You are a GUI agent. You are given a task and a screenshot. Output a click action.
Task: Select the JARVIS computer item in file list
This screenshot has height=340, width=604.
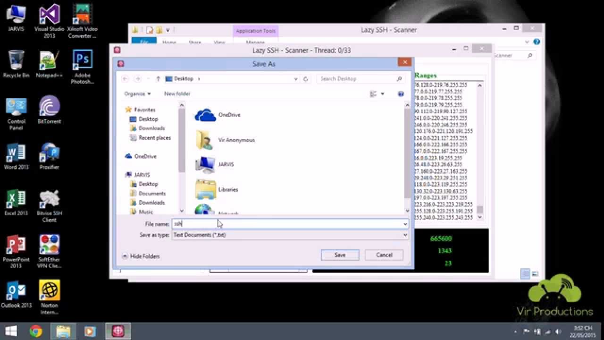215,165
